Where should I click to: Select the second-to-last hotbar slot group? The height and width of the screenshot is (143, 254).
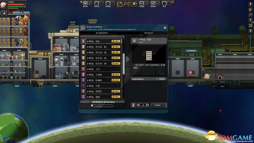pos(155,4)
